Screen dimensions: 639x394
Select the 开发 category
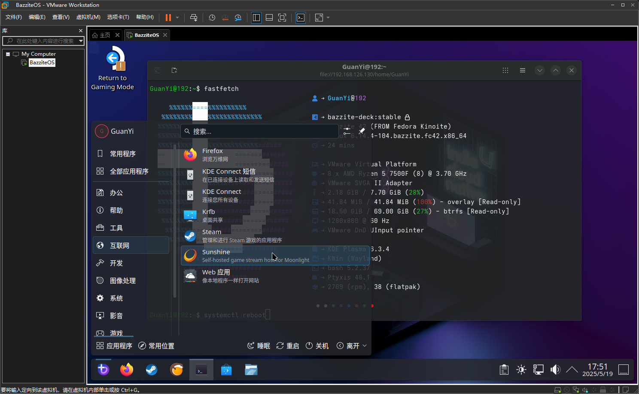pyautogui.click(x=131, y=263)
